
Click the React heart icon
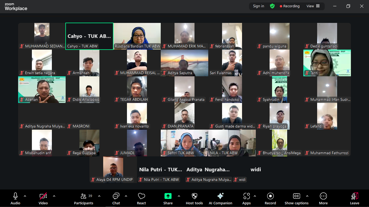point(141,196)
